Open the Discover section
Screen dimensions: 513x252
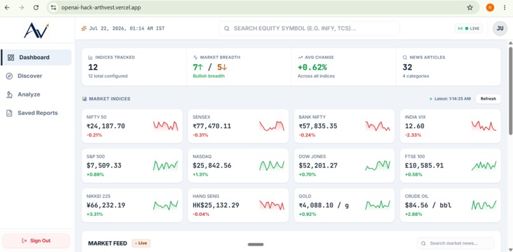pos(36,76)
